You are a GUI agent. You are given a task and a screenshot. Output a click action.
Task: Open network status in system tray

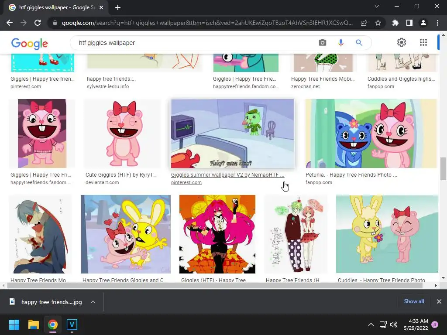click(383, 325)
